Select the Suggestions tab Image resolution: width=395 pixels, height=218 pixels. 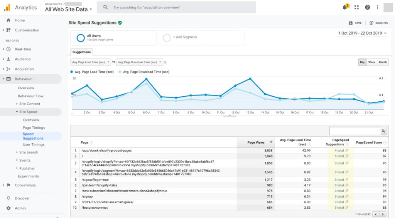[81, 52]
